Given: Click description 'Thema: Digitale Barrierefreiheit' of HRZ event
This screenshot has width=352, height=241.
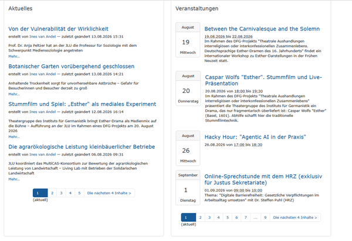Looking at the screenshot, I should (x=262, y=198).
